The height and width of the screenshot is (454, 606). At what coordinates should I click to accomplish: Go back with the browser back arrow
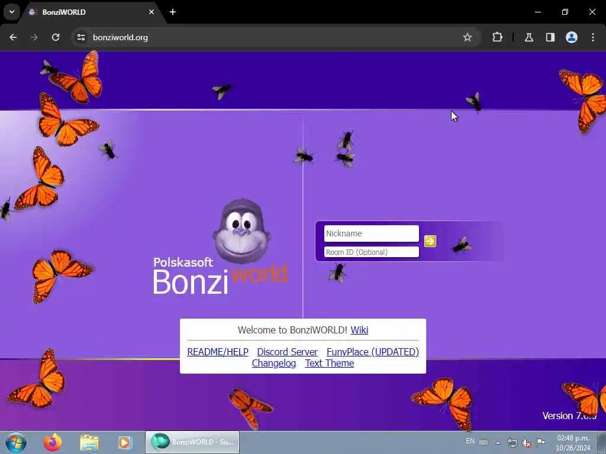coord(13,37)
